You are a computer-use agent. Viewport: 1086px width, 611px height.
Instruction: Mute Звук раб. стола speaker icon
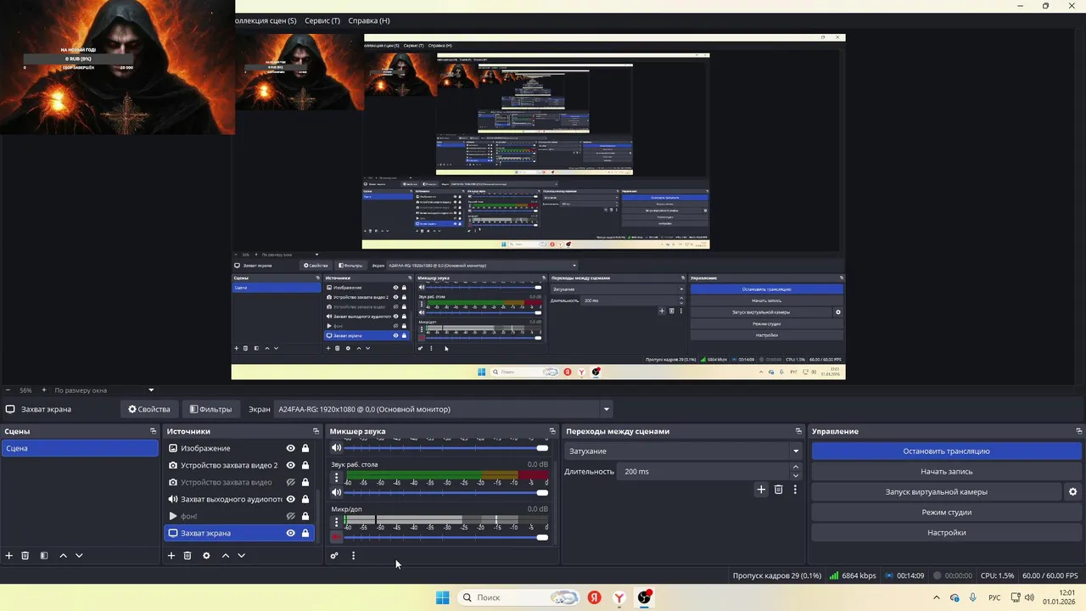337,492
